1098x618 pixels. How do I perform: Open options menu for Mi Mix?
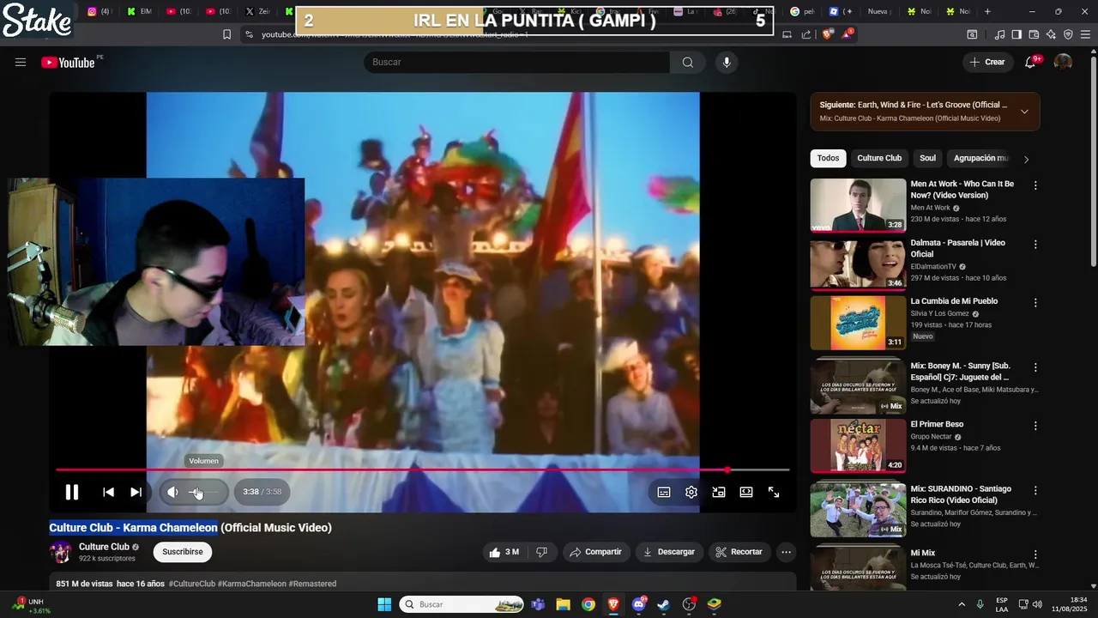coord(1035,554)
